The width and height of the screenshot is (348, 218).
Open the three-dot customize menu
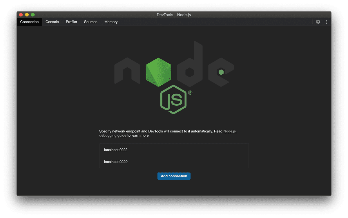[x=327, y=22]
